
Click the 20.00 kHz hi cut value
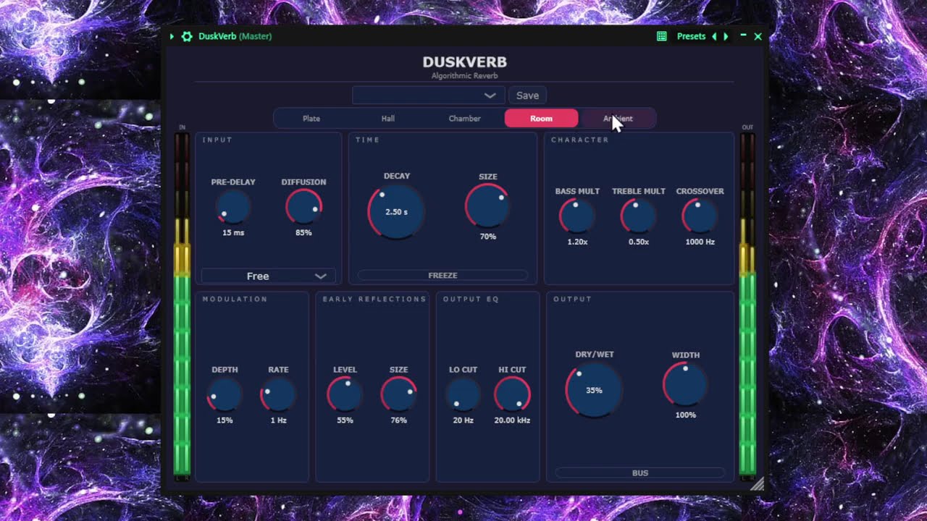(x=512, y=420)
